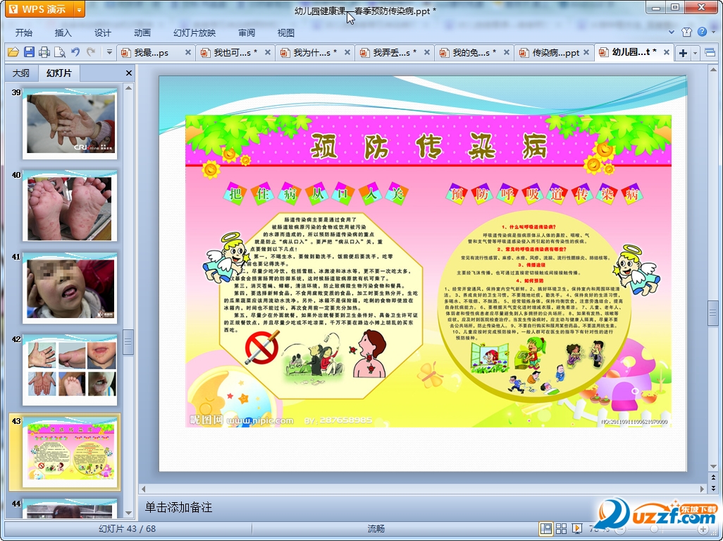Image resolution: width=723 pixels, height=541 pixels.
Task: Close the 我也可...s document tab
Action: coord(268,53)
